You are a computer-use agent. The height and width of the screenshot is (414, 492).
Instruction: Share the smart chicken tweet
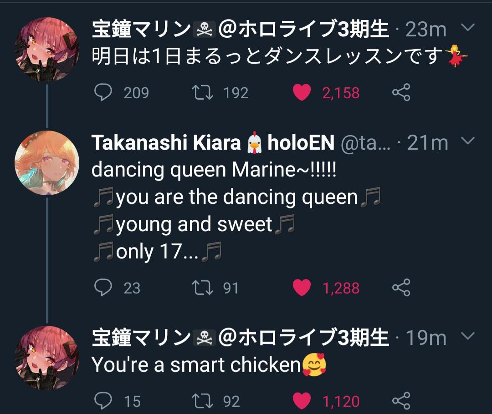pos(400,401)
